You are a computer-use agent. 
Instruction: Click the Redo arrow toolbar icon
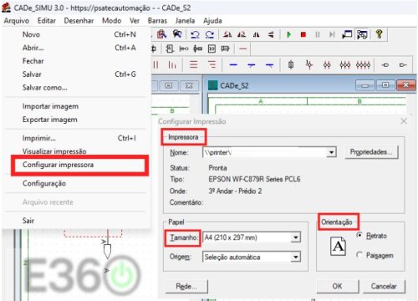[210, 34]
